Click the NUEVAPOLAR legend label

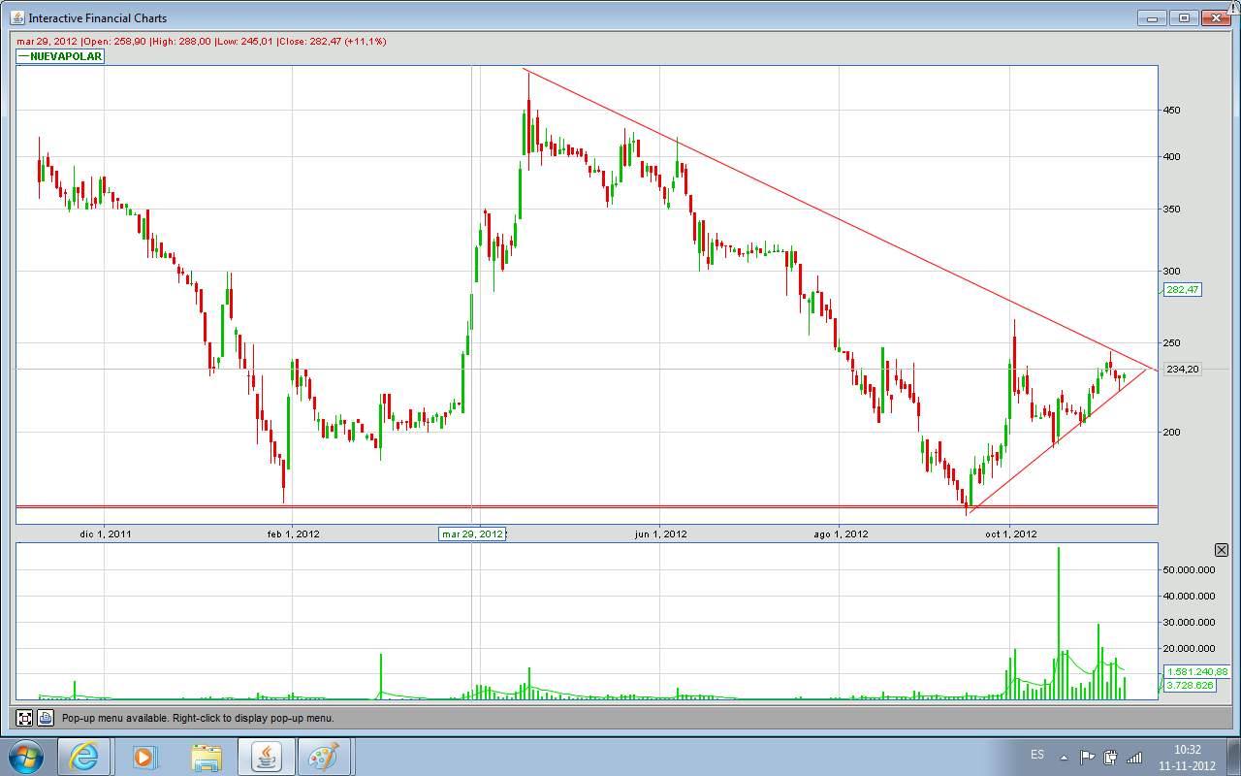(60, 56)
